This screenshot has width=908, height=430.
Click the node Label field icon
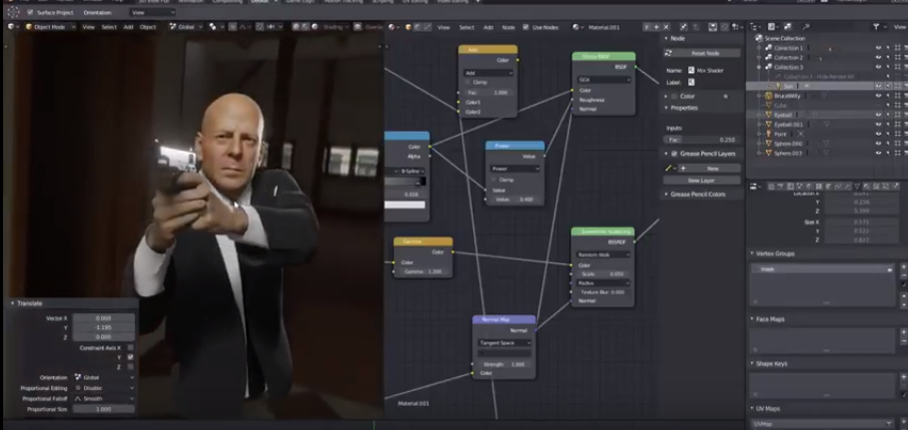click(x=691, y=82)
